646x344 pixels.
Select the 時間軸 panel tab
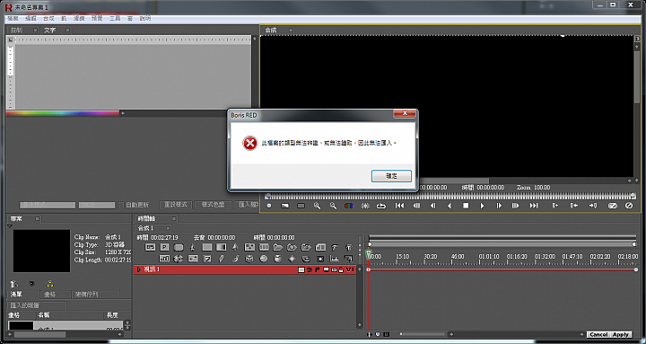[146, 218]
